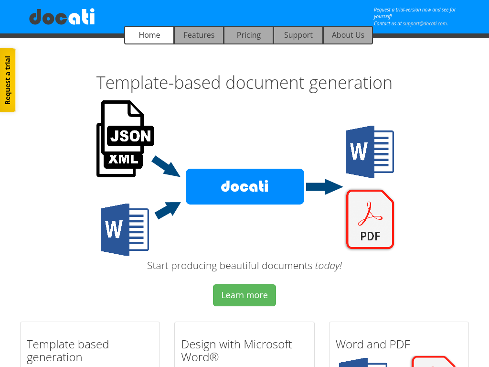The image size is (489, 367).
Task: Open the Home tab
Action: click(x=149, y=35)
